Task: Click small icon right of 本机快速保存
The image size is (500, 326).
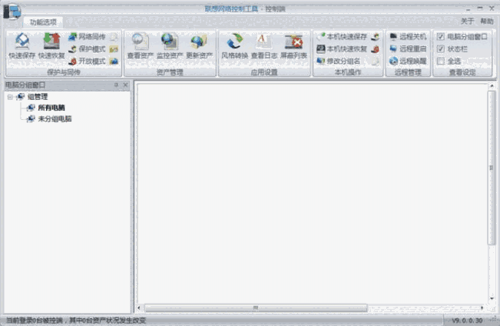Action: (x=376, y=37)
